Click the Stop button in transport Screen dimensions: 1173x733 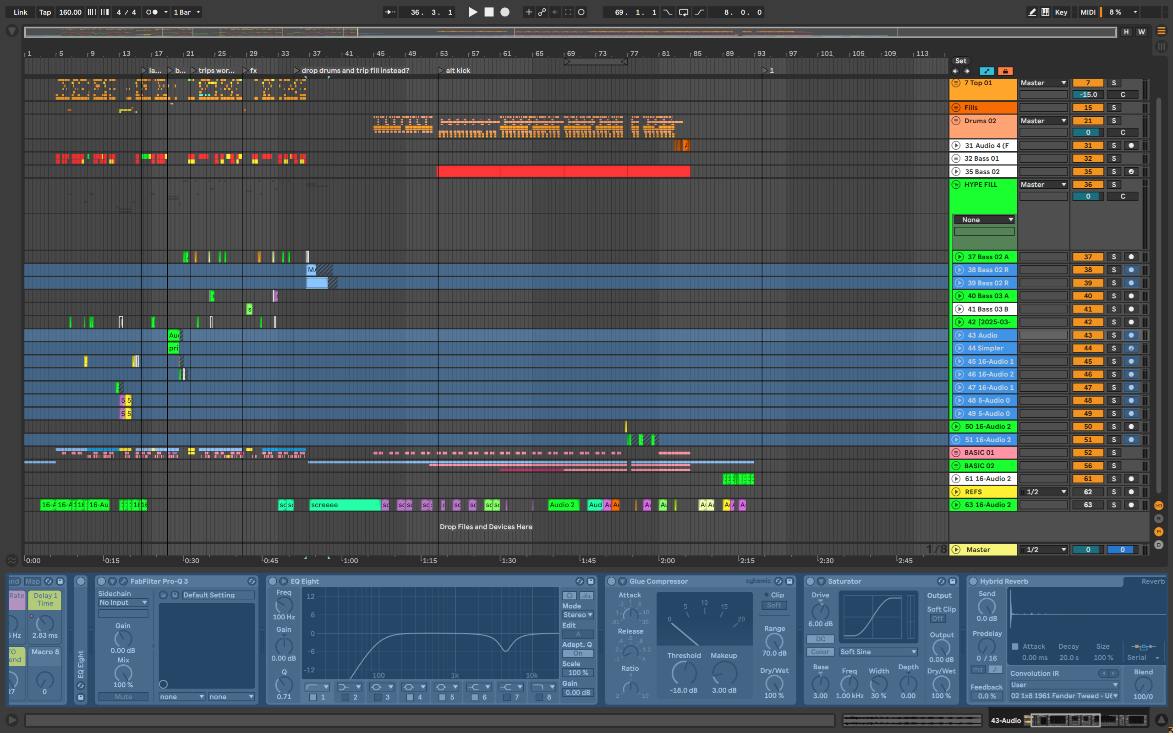coord(488,12)
